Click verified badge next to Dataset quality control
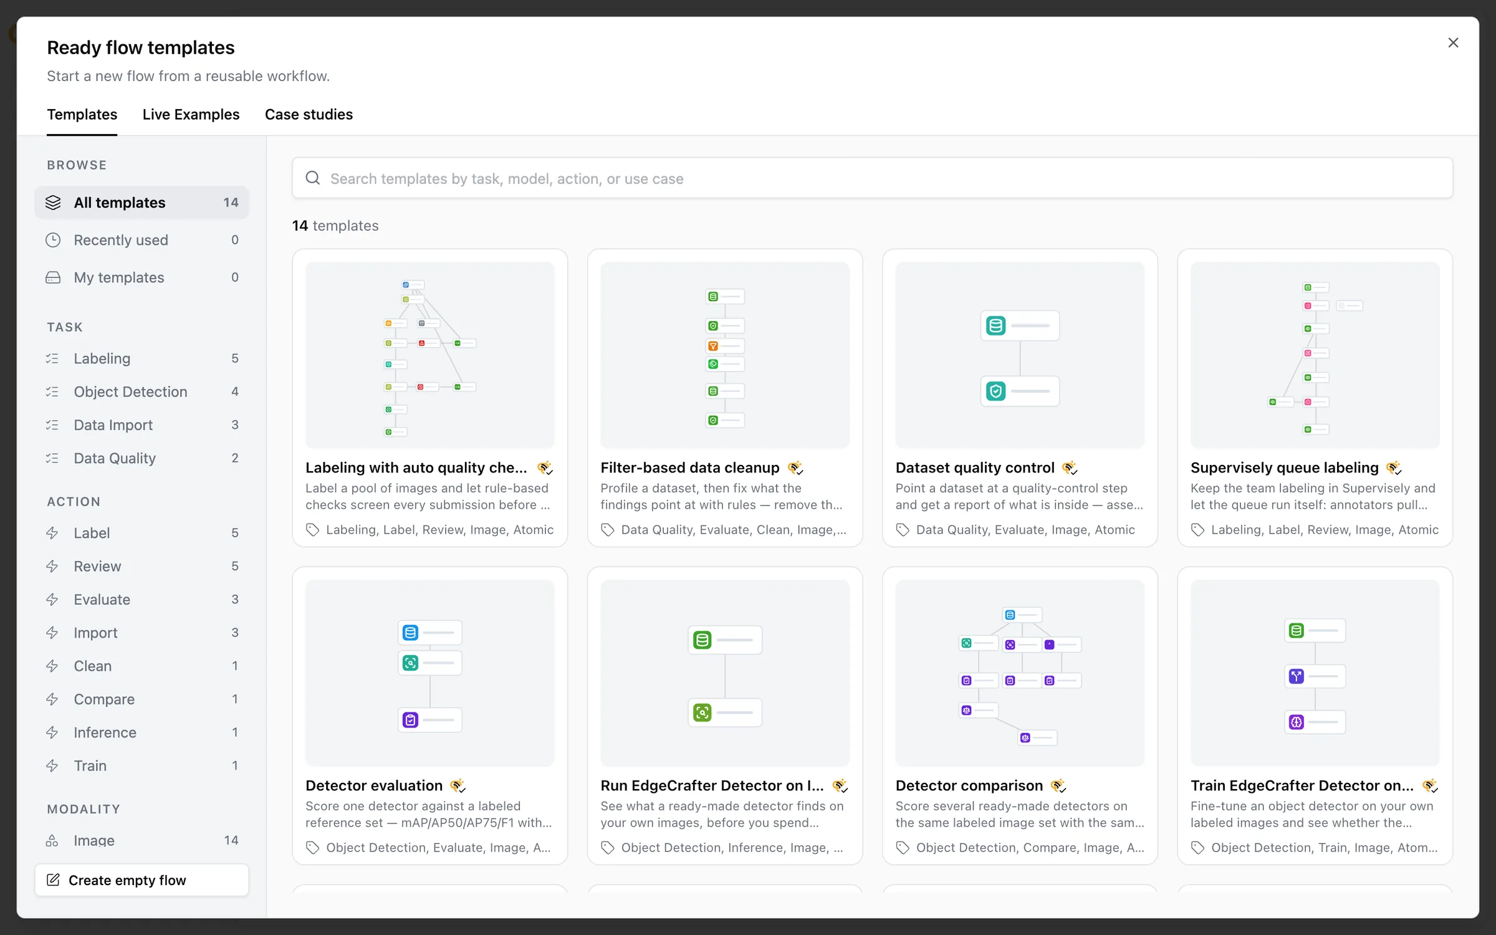This screenshot has height=935, width=1496. 1070,467
